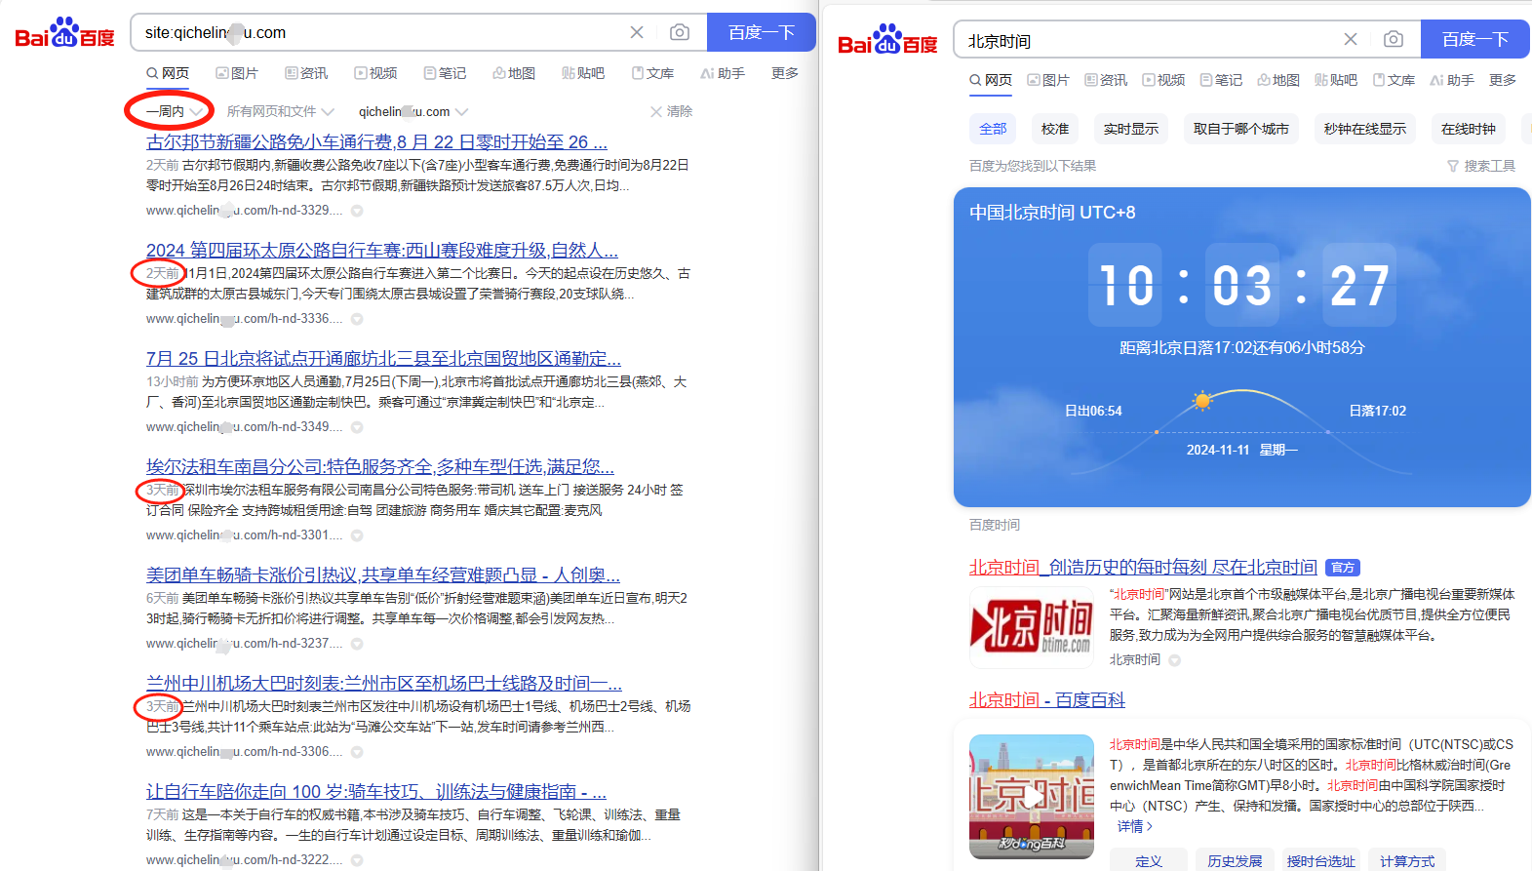Open 更多 menu in left window
Image resolution: width=1532 pixels, height=871 pixels.
coord(785,73)
